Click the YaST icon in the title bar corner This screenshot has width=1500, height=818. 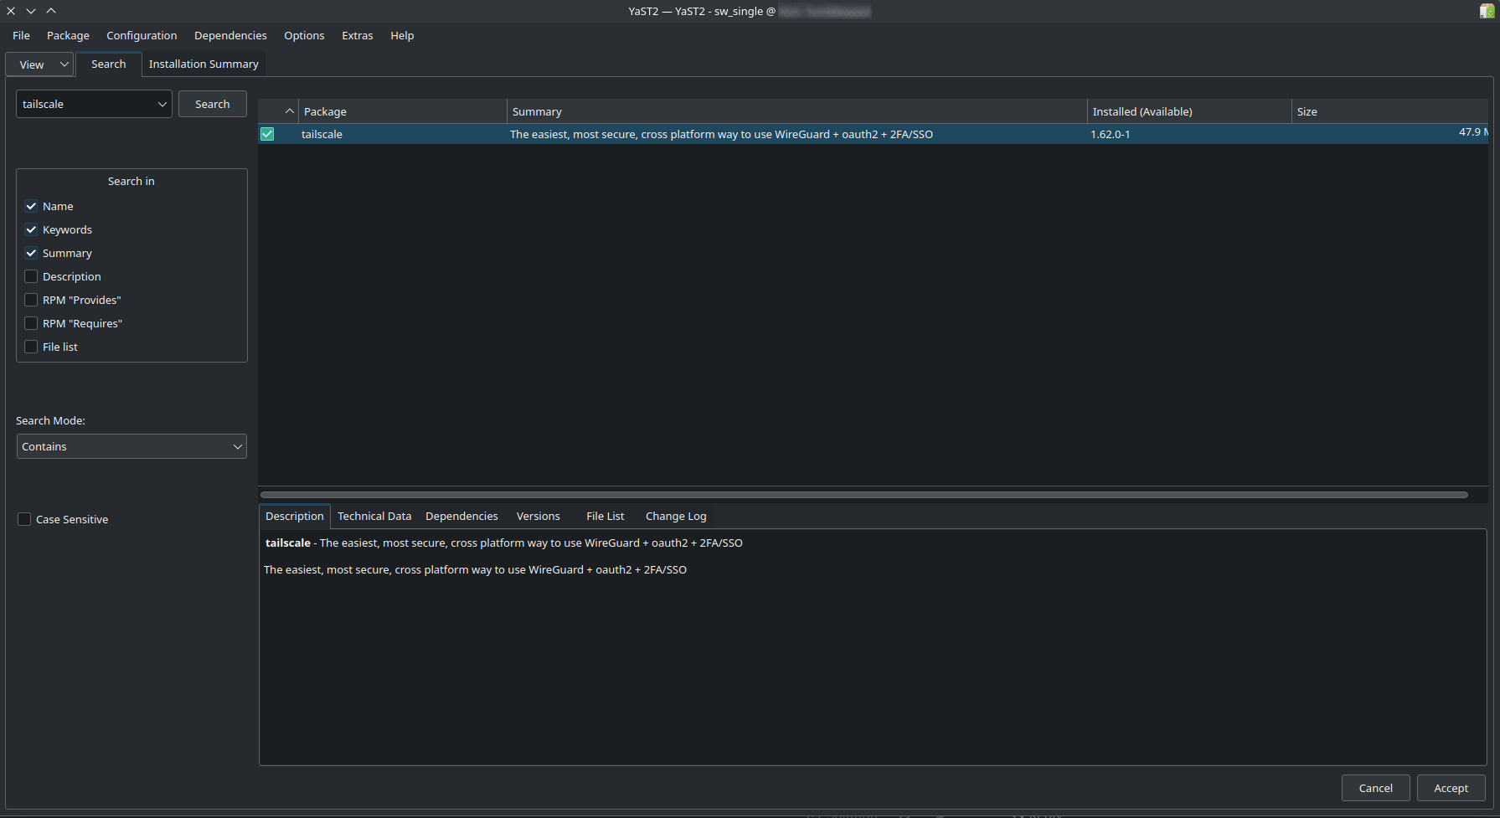(1487, 11)
